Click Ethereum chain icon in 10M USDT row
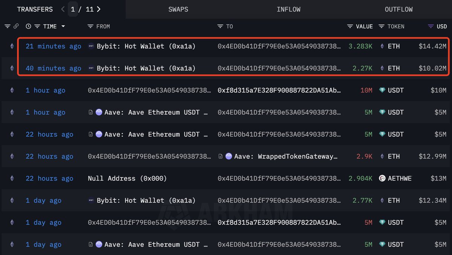The height and width of the screenshot is (255, 452). pos(12,90)
